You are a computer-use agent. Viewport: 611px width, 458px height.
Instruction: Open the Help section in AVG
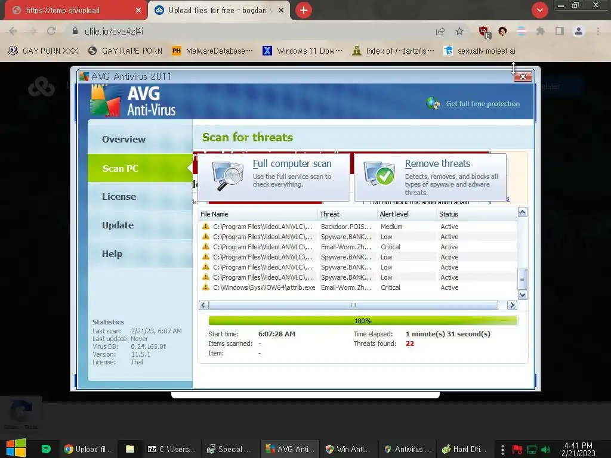click(112, 254)
